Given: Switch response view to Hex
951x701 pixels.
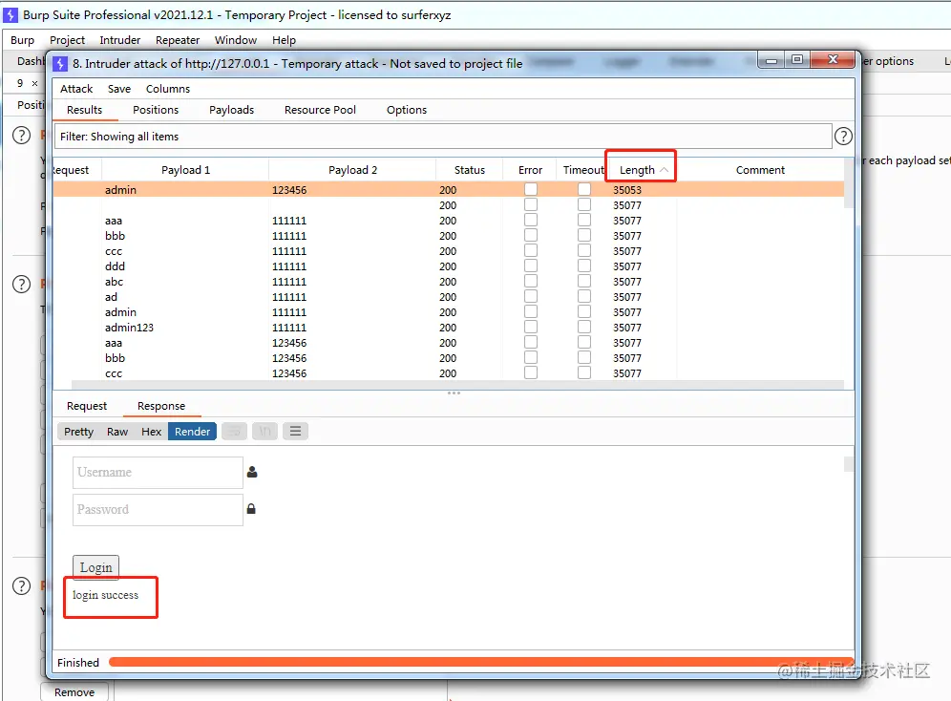Looking at the screenshot, I should 151,431.
